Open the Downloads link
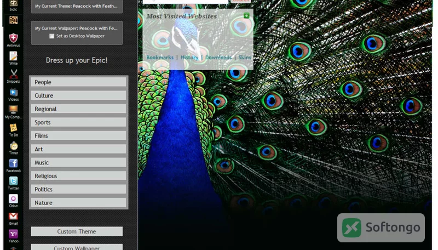Screen dimensions: 438x250 tap(218, 58)
